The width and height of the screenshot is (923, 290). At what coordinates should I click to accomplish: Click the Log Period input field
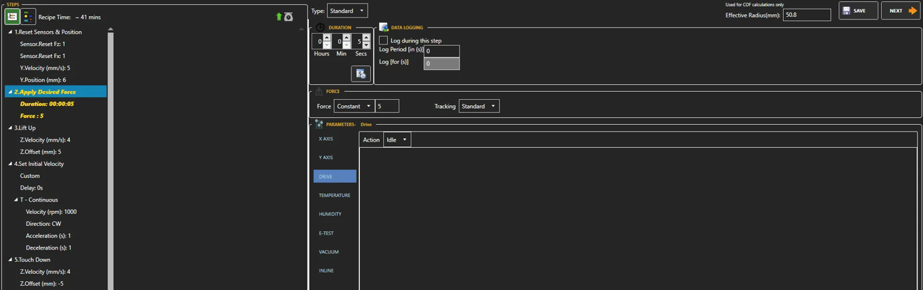click(441, 51)
